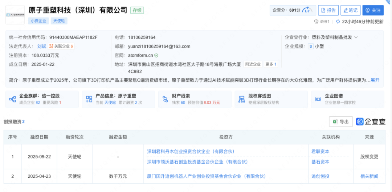Expand the 企查行业 industry dropdown arrow

point(356,37)
